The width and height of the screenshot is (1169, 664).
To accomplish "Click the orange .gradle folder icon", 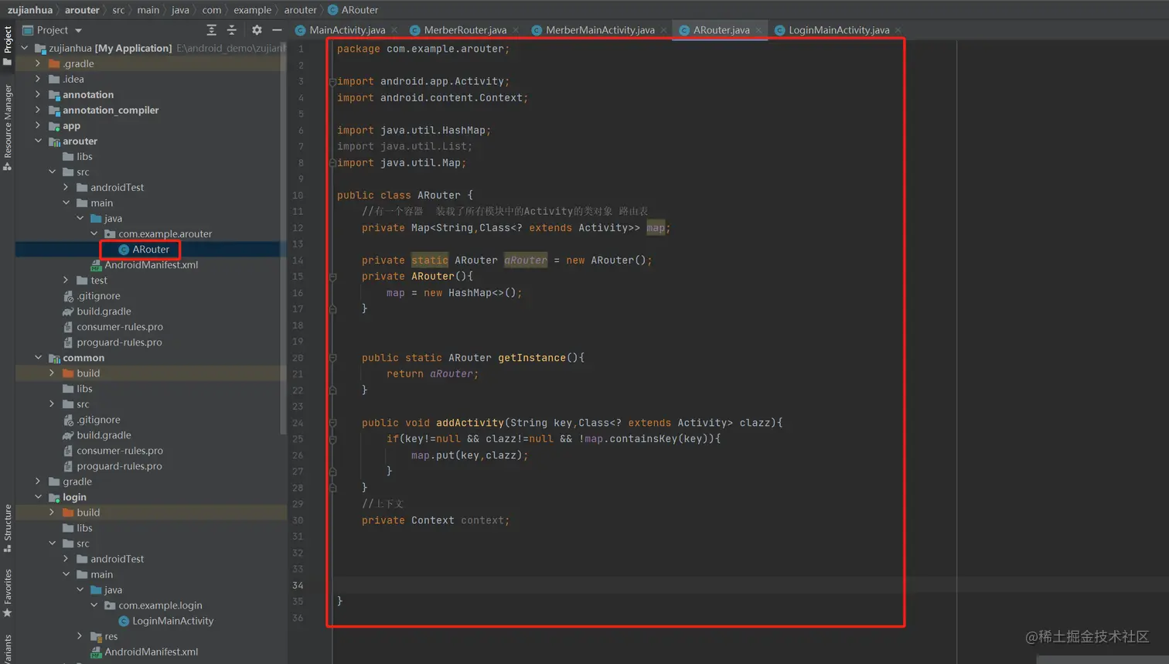I will (54, 64).
